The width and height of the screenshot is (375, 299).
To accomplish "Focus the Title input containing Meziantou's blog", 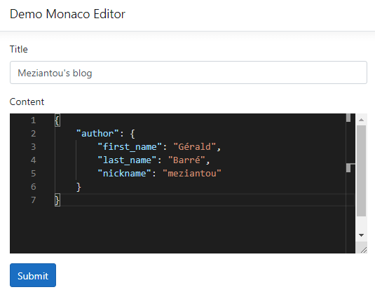I will (189, 73).
